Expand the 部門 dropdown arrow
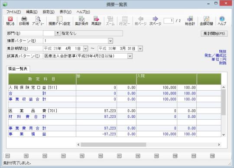This screenshot has width=234, height=168. (58, 33)
